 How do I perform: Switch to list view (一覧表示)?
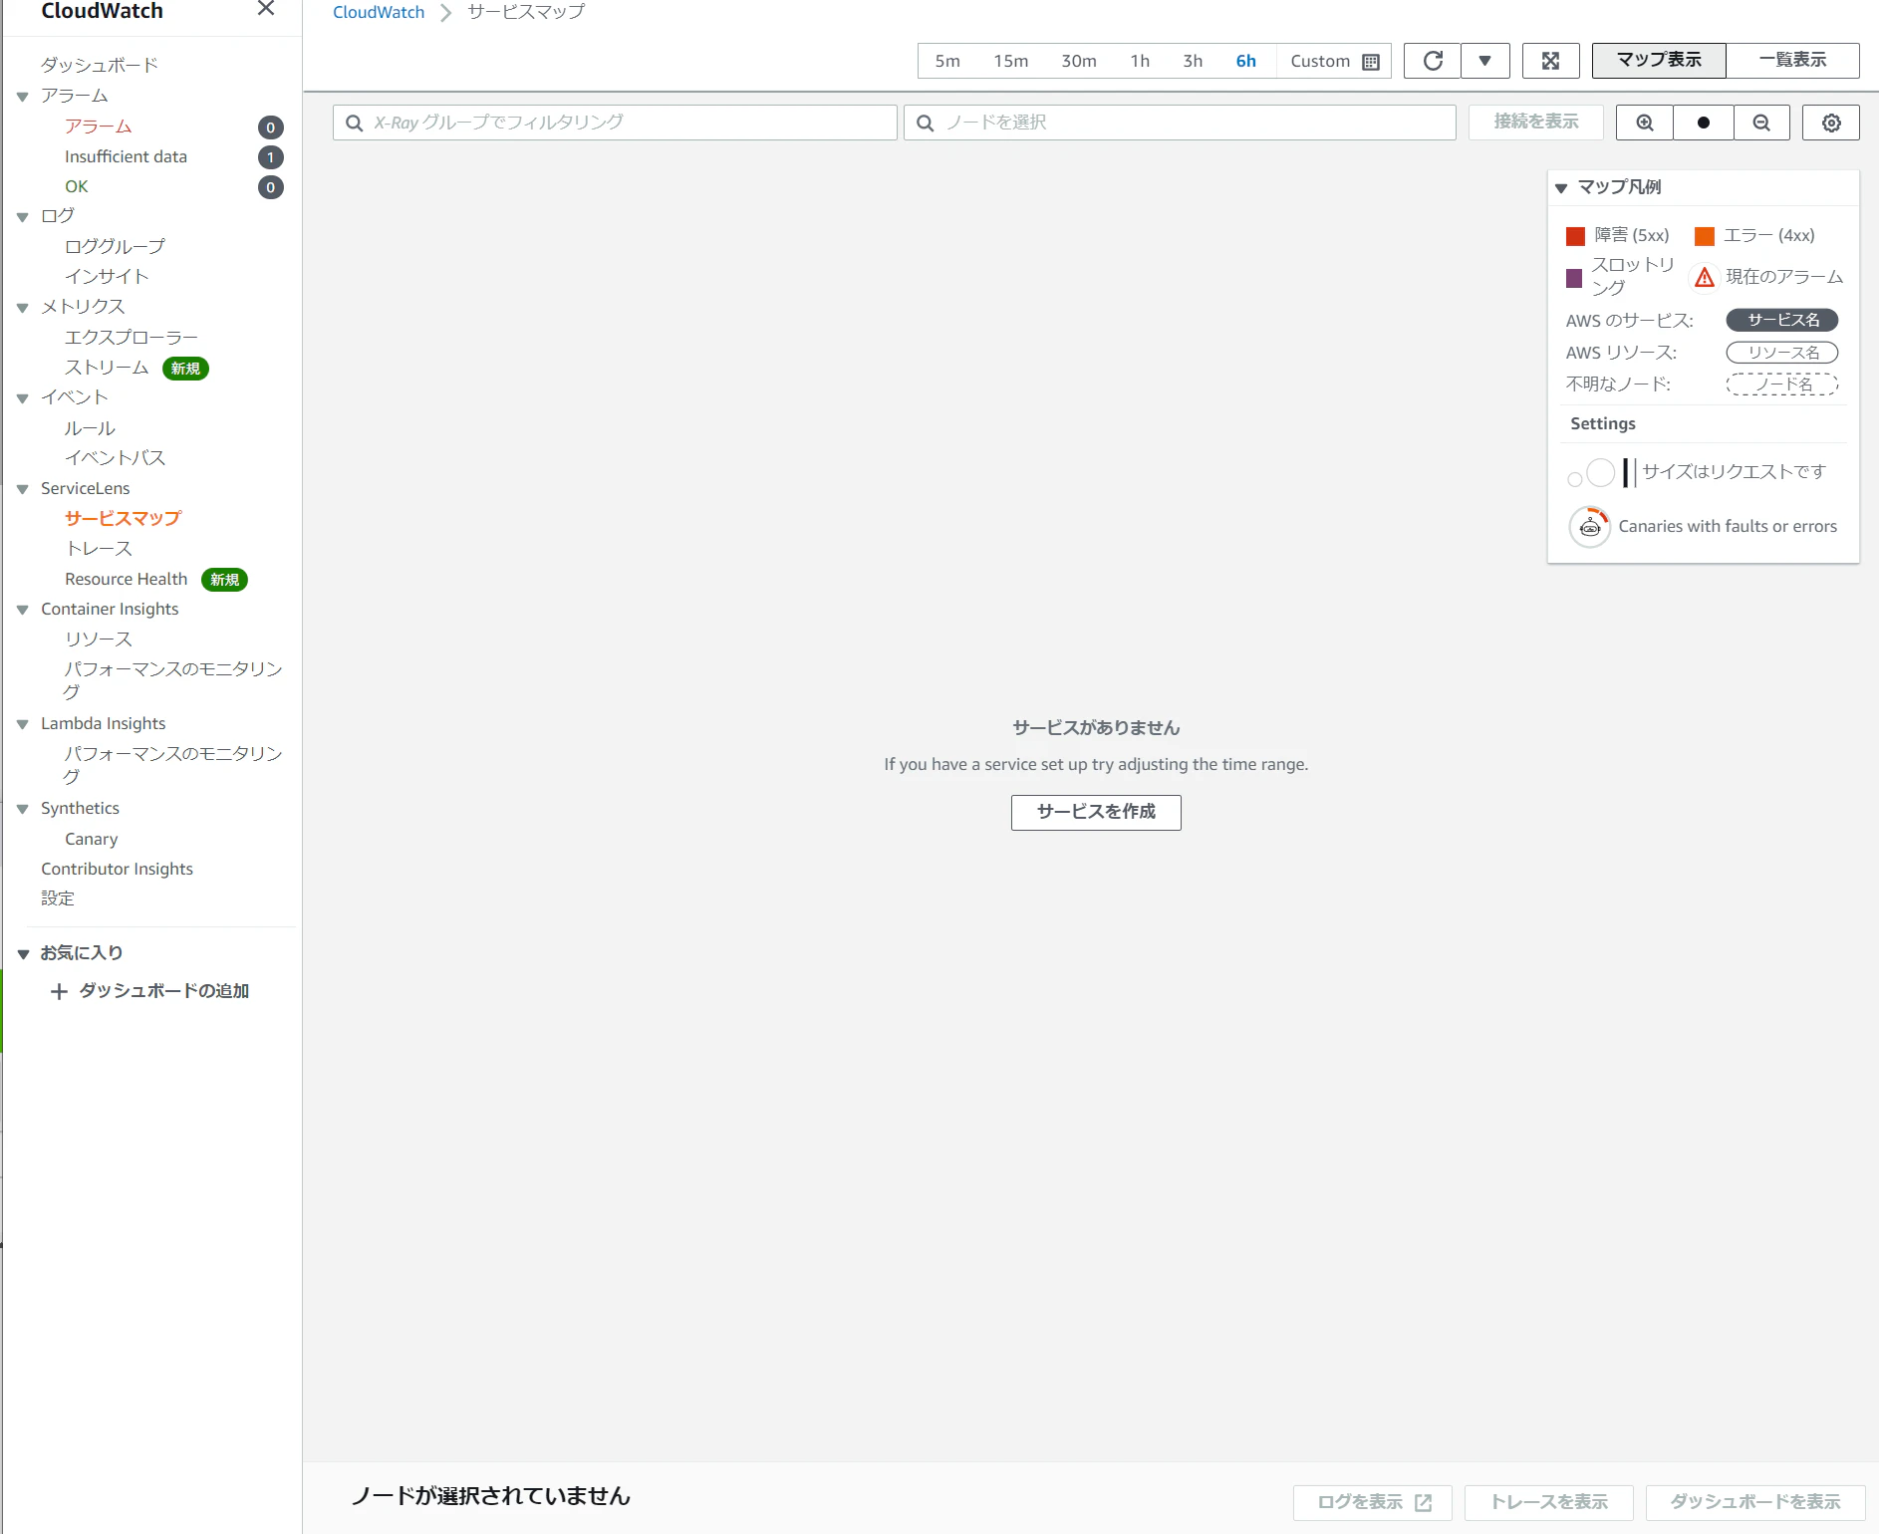[x=1792, y=60]
